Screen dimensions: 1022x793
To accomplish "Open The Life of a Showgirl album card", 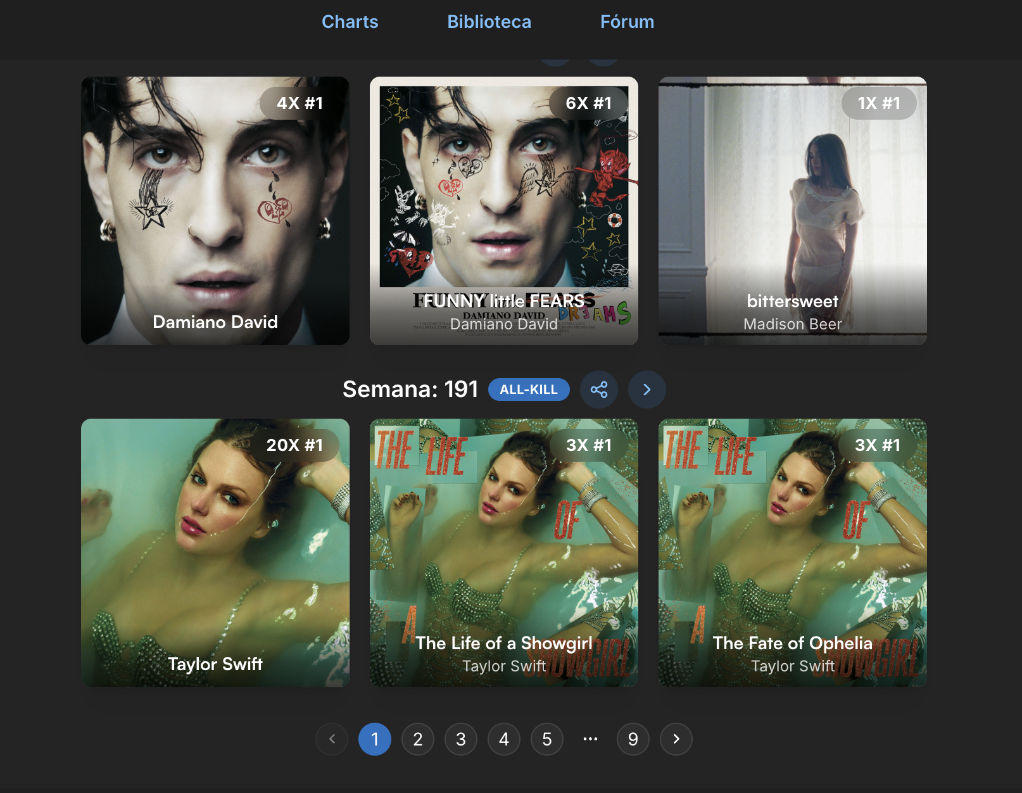I will tap(504, 553).
